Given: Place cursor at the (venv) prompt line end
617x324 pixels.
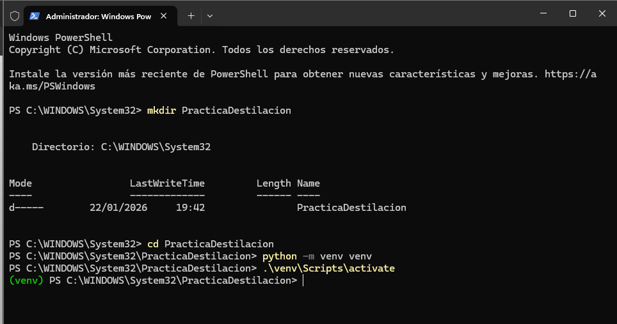Looking at the screenshot, I should click(x=303, y=281).
